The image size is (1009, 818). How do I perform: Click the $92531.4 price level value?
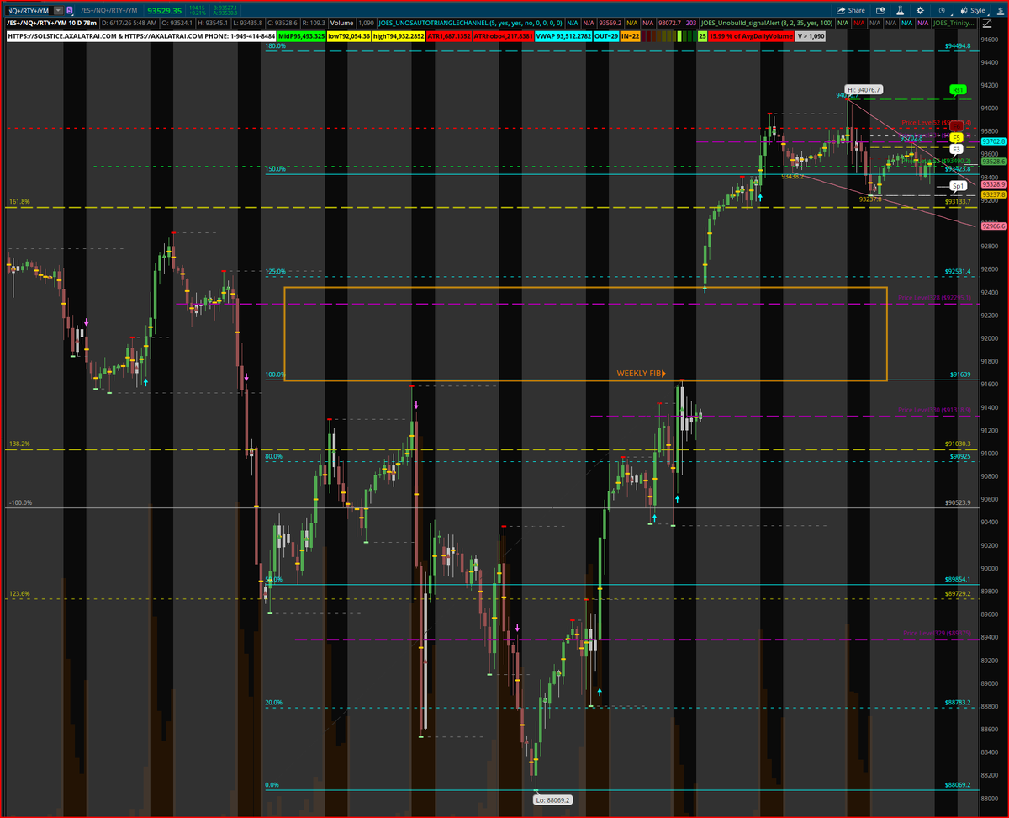tap(958, 271)
